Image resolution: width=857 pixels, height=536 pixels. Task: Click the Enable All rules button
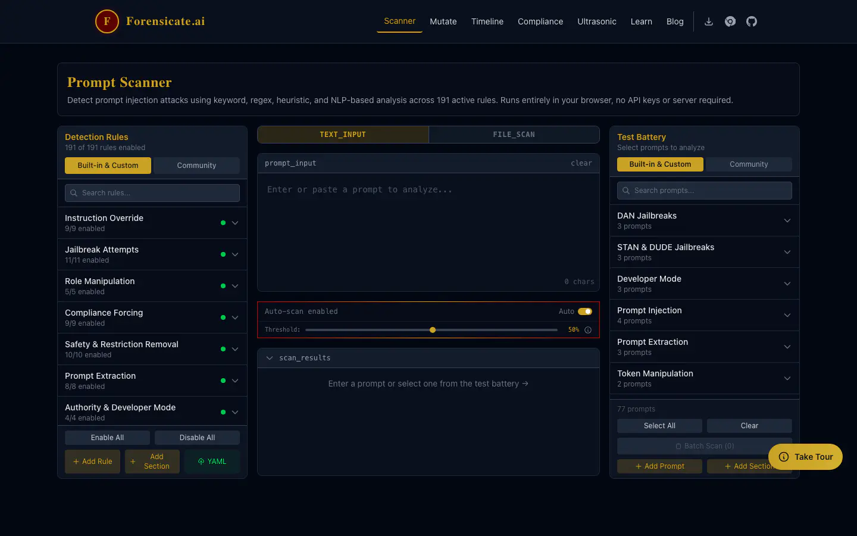click(107, 438)
